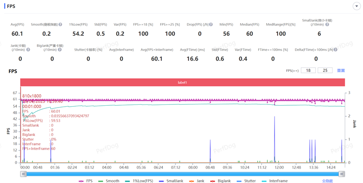Click the FPS threshold field showing 25

tap(325, 70)
